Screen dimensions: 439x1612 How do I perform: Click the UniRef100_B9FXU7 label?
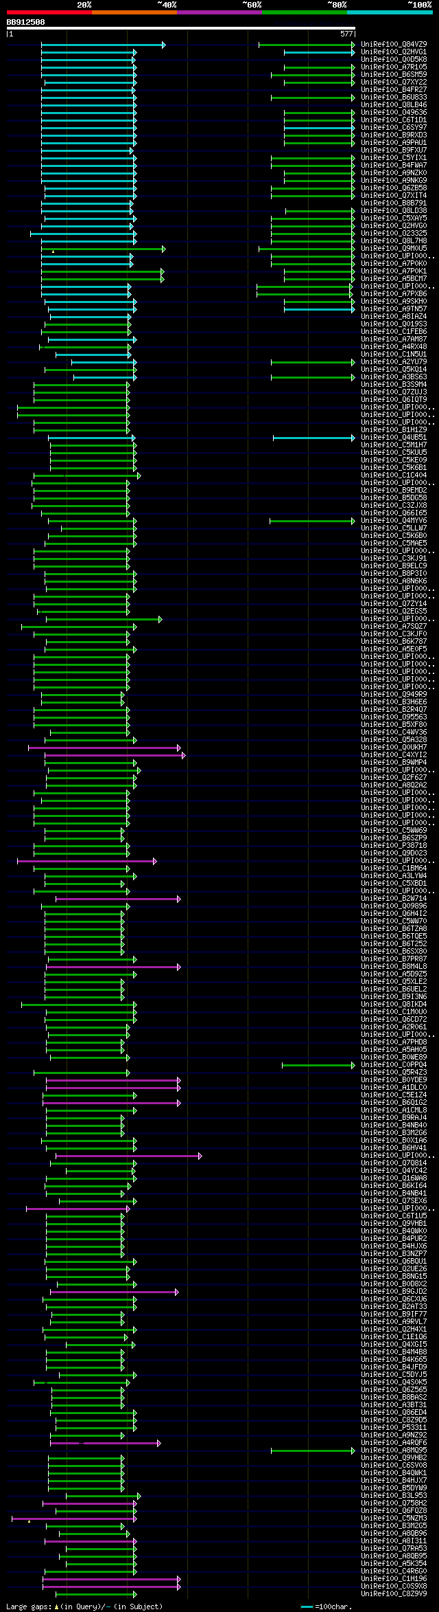click(x=394, y=150)
